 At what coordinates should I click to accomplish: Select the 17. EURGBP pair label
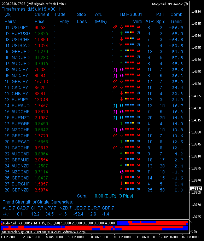(x=17, y=124)
